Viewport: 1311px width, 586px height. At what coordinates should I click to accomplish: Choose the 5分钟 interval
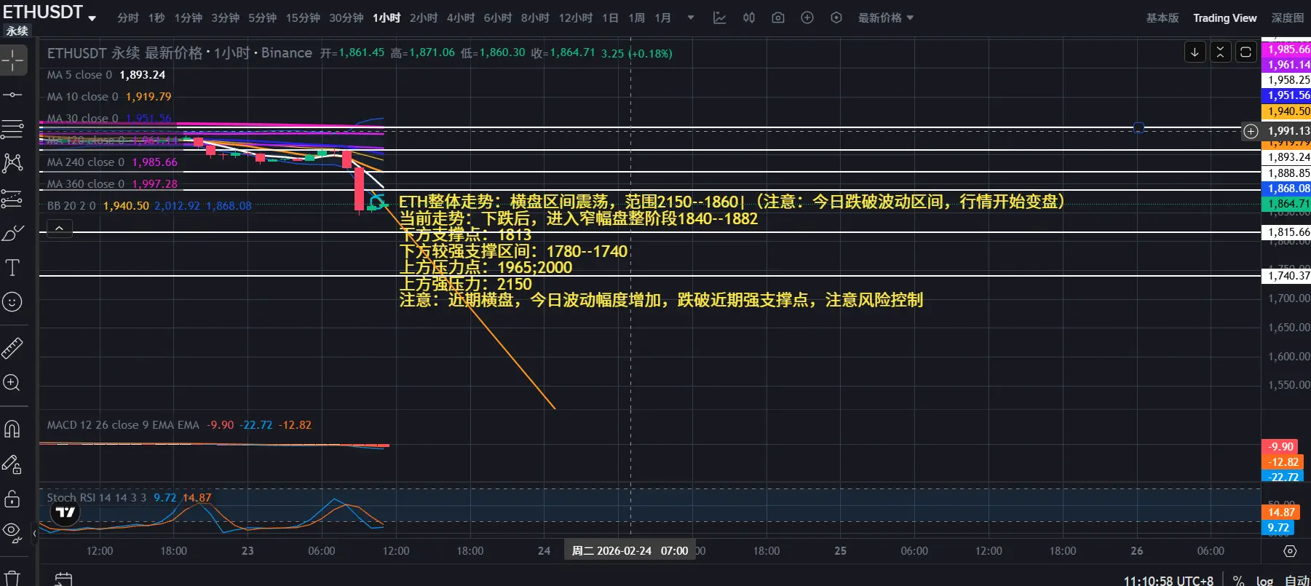[x=263, y=17]
